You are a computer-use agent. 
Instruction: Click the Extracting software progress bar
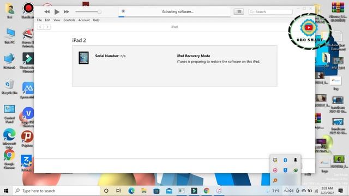pyautogui.click(x=174, y=16)
